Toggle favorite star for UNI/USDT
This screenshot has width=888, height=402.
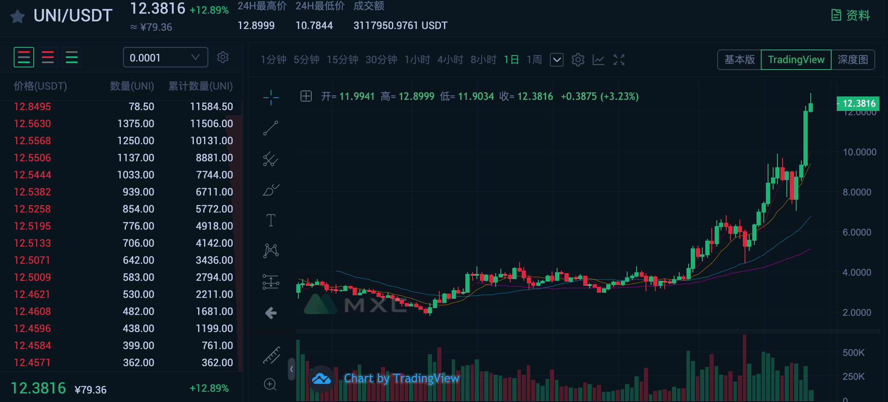[x=18, y=16]
